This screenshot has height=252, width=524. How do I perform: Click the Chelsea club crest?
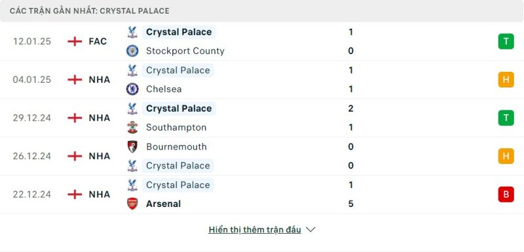(x=132, y=89)
